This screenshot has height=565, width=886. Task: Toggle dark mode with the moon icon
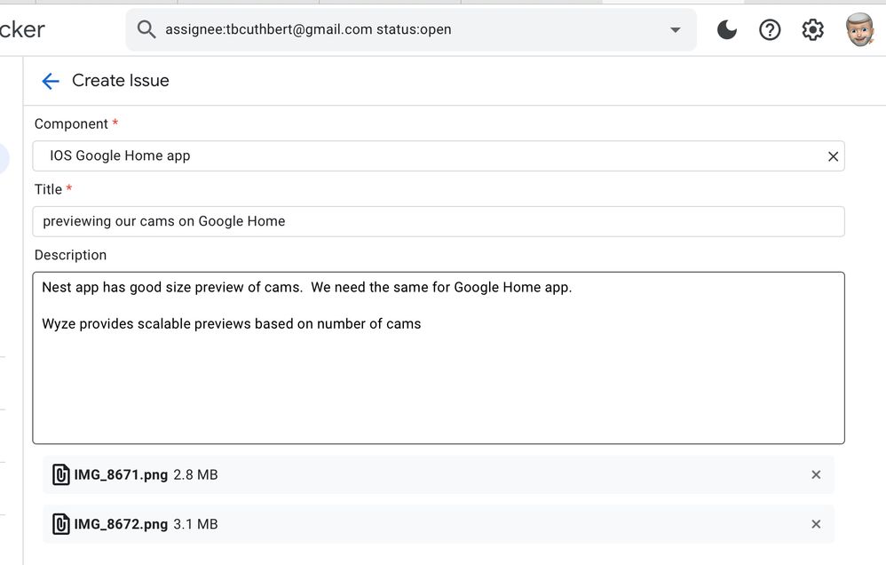[x=727, y=30]
